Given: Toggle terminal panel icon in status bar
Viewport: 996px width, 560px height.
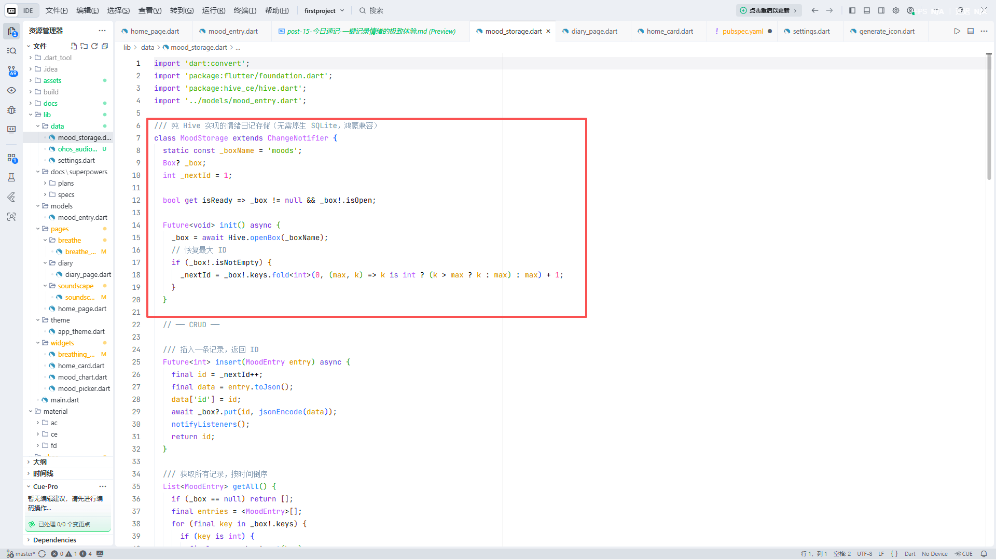Looking at the screenshot, I should coord(100,554).
